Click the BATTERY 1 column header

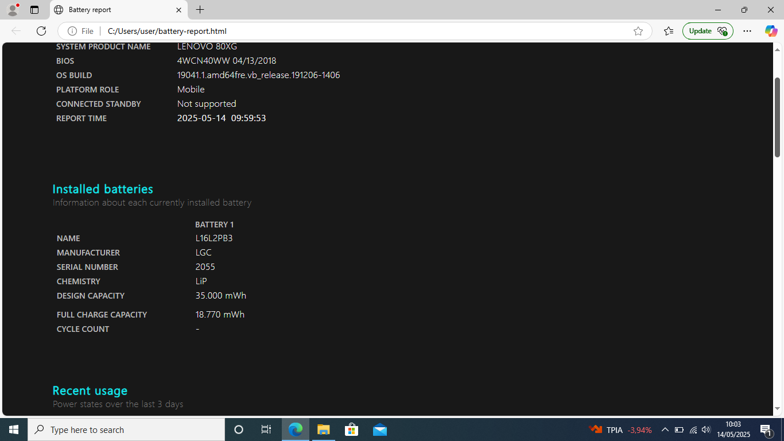215,225
